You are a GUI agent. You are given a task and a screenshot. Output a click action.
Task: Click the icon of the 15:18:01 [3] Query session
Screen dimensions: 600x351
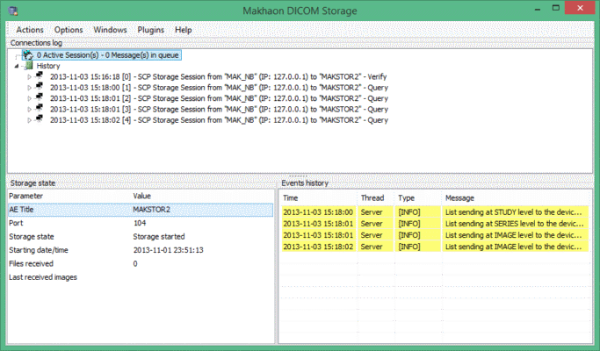40,109
